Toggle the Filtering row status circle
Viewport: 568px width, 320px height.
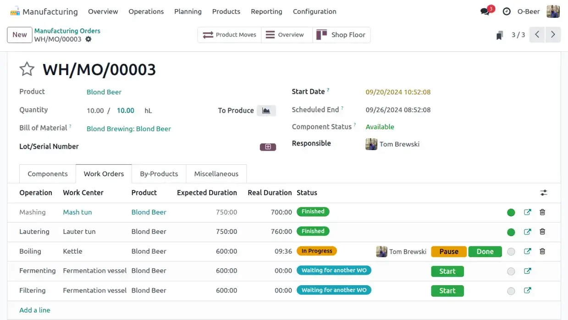pyautogui.click(x=511, y=291)
